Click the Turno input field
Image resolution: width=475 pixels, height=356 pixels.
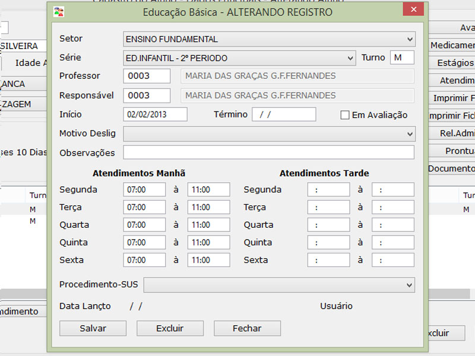click(402, 58)
